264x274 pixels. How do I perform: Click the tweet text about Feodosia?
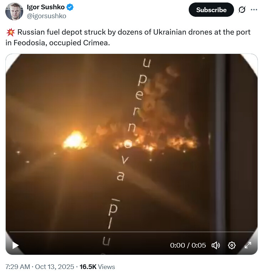(128, 37)
